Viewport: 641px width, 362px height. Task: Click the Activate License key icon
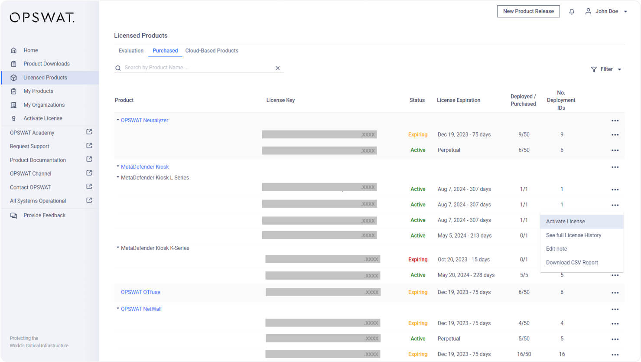[x=14, y=118]
